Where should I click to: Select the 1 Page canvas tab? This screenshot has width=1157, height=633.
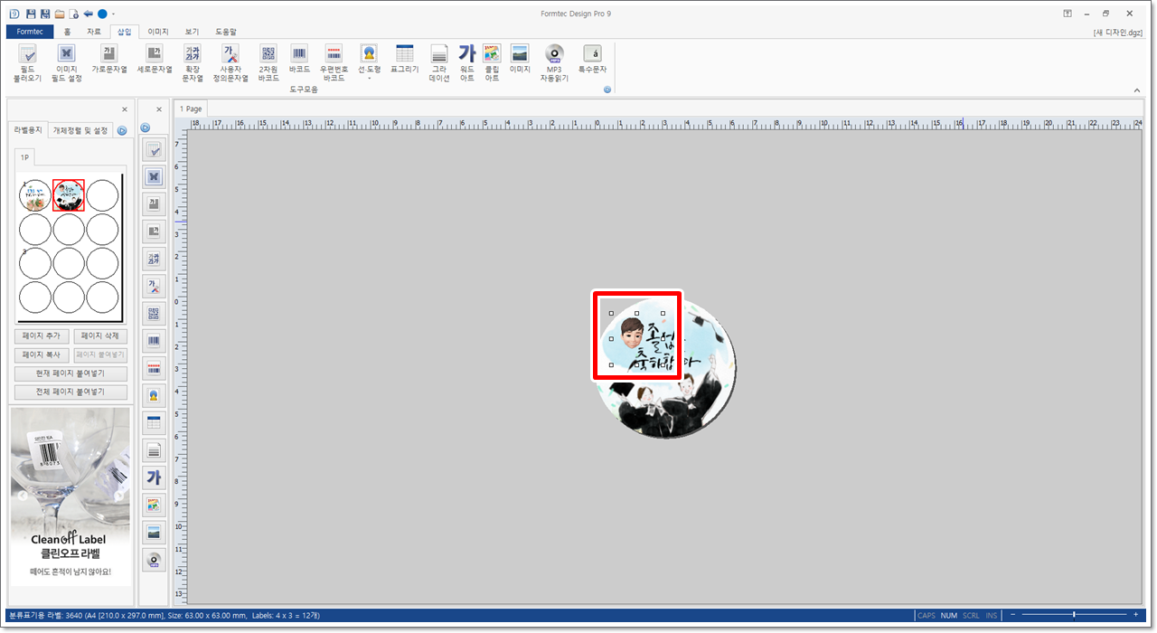(x=191, y=109)
